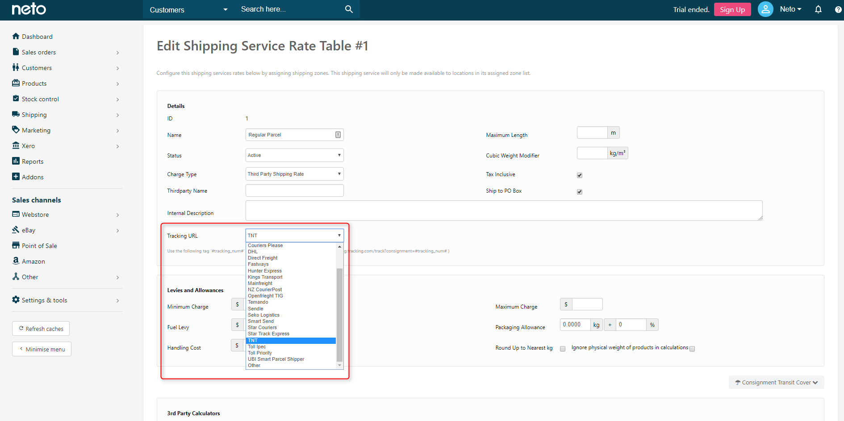844x421 pixels.
Task: Click the Cubic Weight Modifier input field
Action: tap(592, 153)
